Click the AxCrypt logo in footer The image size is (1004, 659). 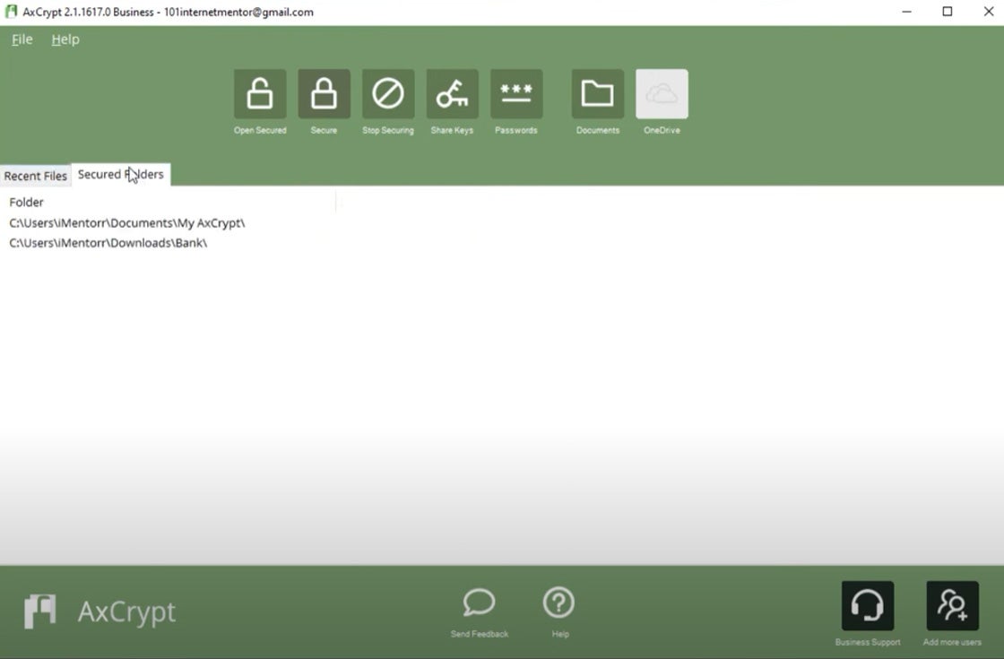(x=100, y=611)
